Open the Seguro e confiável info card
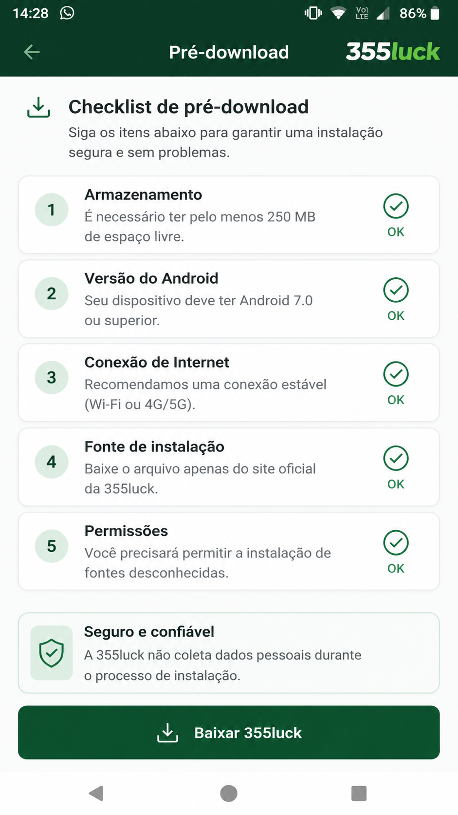This screenshot has width=458, height=815. pyautogui.click(x=229, y=653)
